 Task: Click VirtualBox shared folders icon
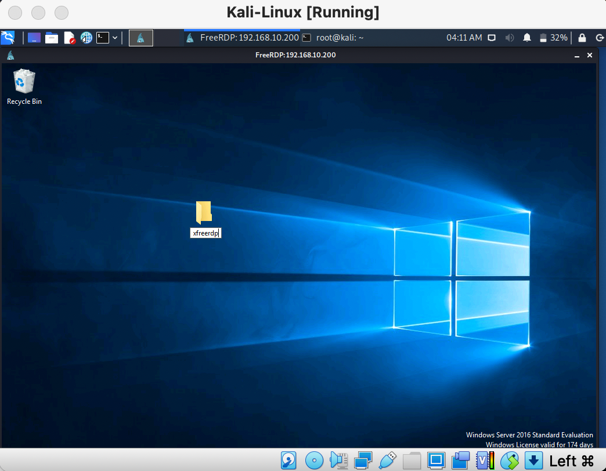click(412, 460)
